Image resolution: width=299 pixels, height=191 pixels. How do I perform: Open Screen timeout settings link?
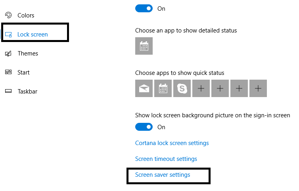point(166,159)
